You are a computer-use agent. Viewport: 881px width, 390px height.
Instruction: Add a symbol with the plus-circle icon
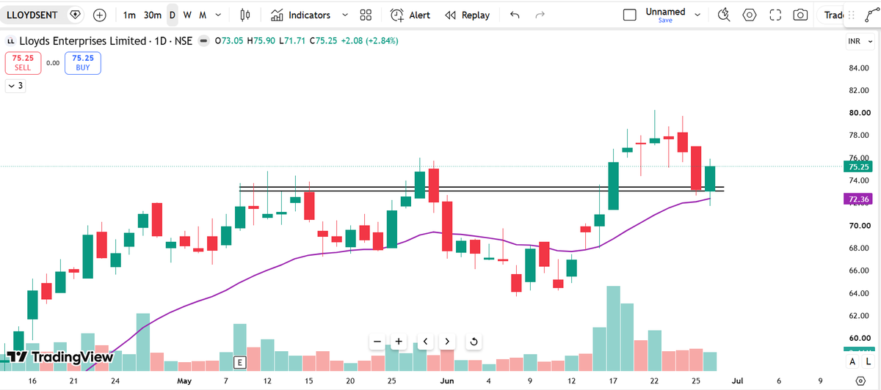point(100,15)
